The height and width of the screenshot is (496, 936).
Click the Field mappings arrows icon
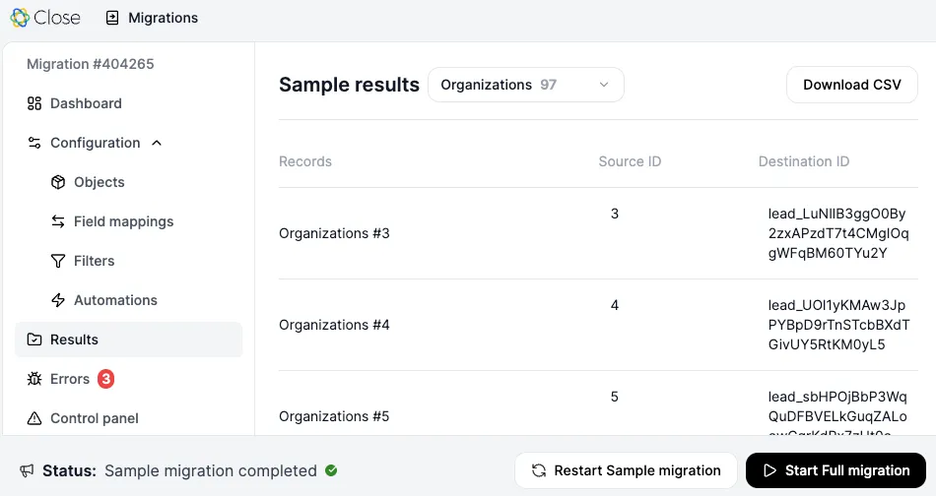(x=58, y=221)
